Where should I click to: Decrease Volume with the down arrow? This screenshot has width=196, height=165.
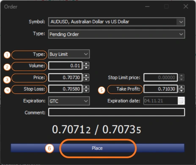86,68
